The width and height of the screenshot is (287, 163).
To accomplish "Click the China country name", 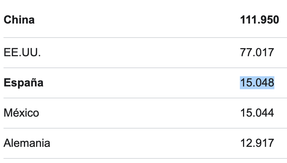I will [19, 20].
